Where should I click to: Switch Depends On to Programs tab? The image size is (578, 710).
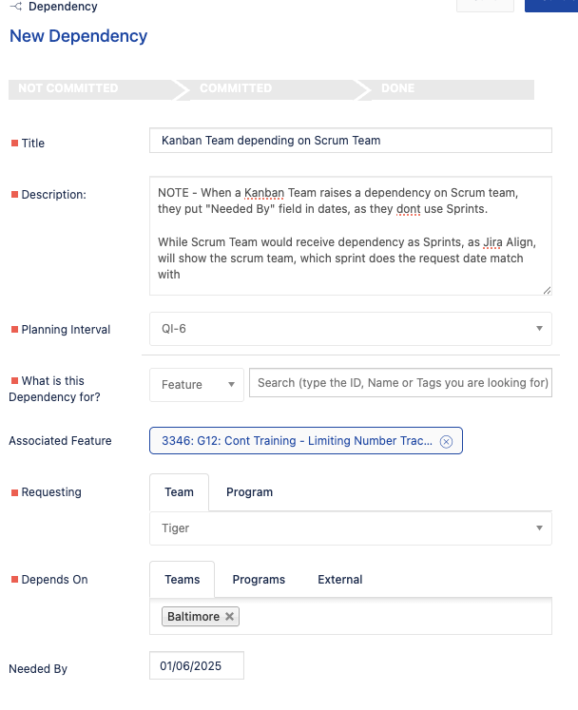(259, 580)
